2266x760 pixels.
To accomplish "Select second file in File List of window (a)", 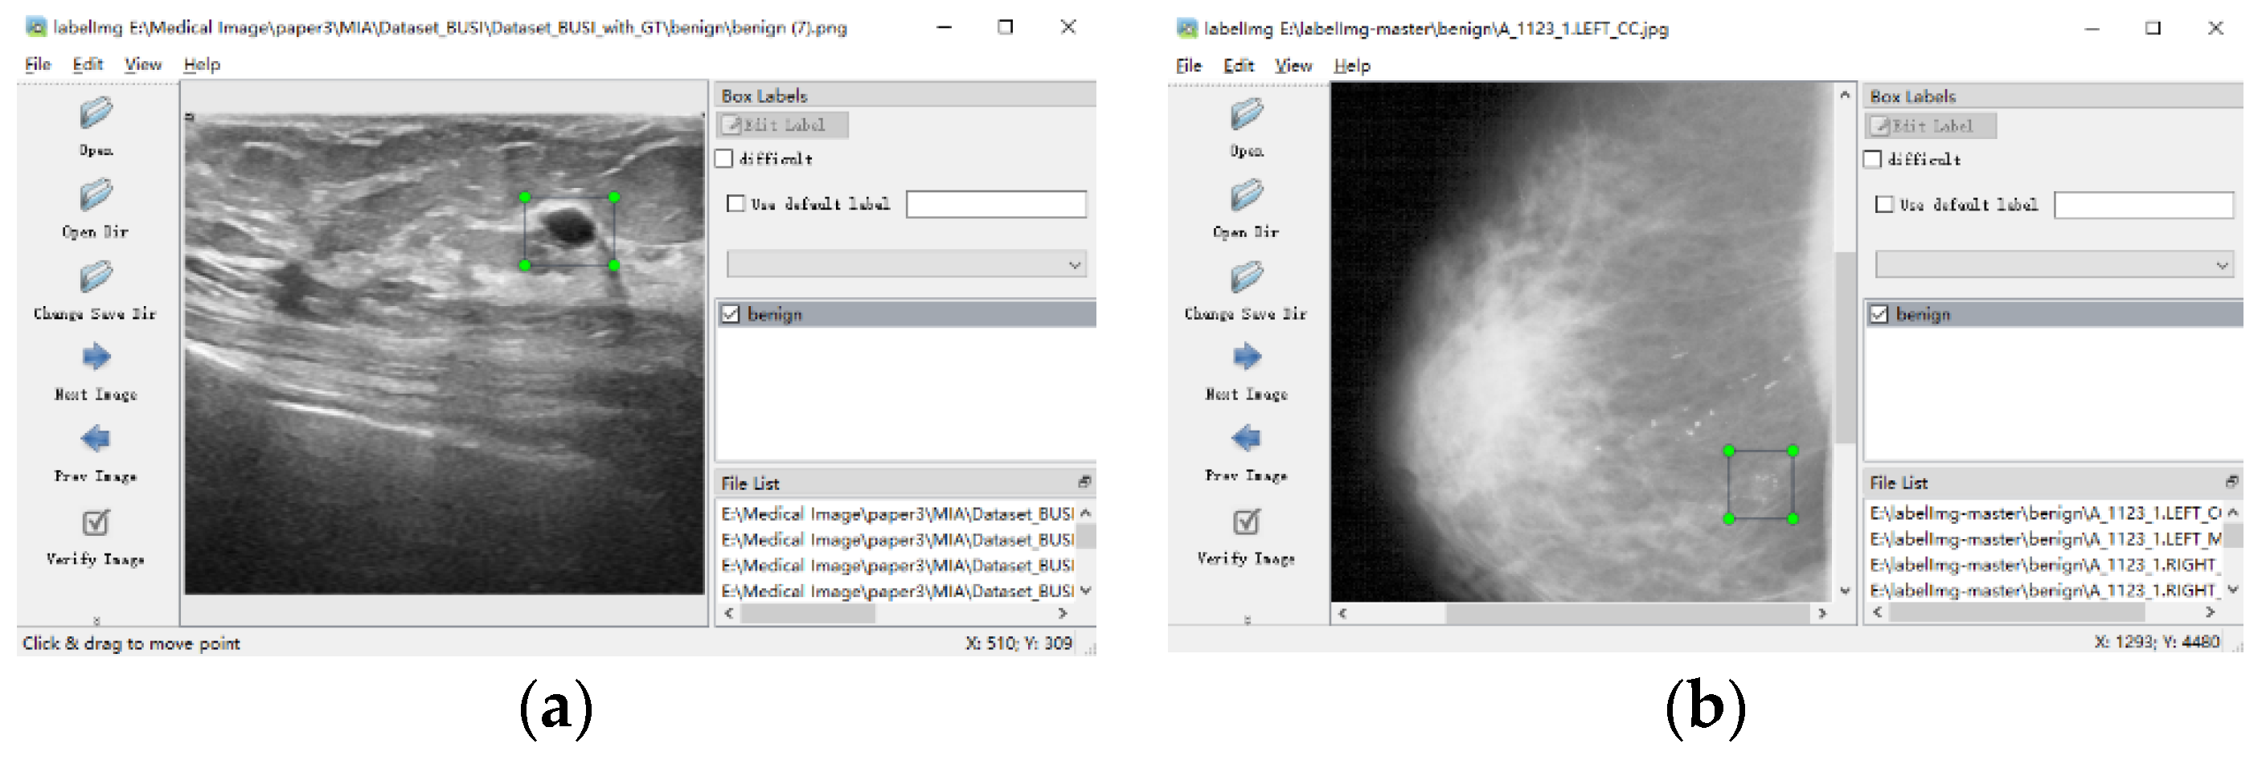I will [x=897, y=539].
